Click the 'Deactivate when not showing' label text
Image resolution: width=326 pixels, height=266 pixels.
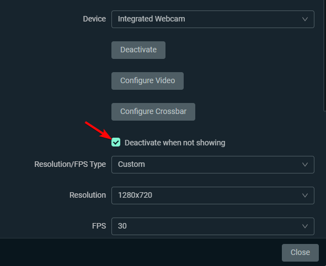pos(175,143)
